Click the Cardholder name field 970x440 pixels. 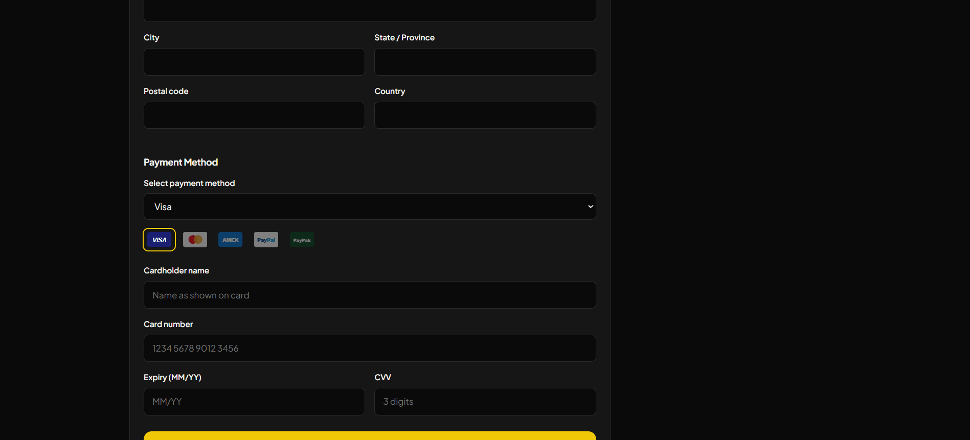370,295
